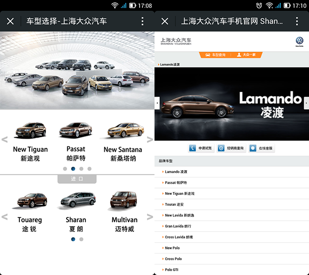
Task: Tap the 上海大众汽车 Shanghai Volkswagen logo
Action: coord(176,42)
